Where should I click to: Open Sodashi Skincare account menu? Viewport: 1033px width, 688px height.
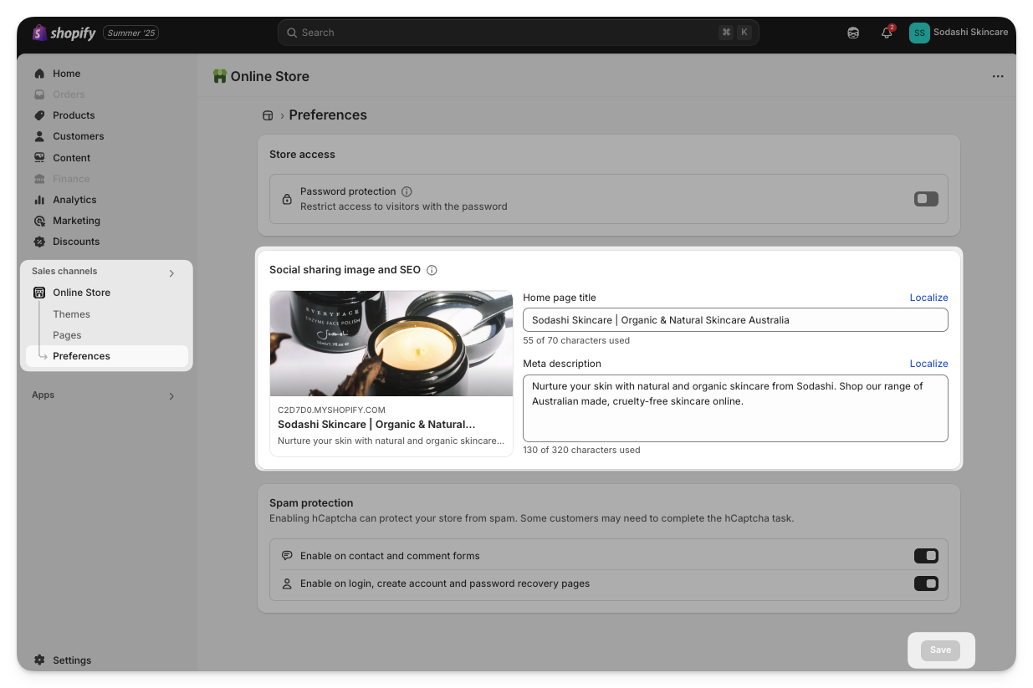tap(959, 33)
